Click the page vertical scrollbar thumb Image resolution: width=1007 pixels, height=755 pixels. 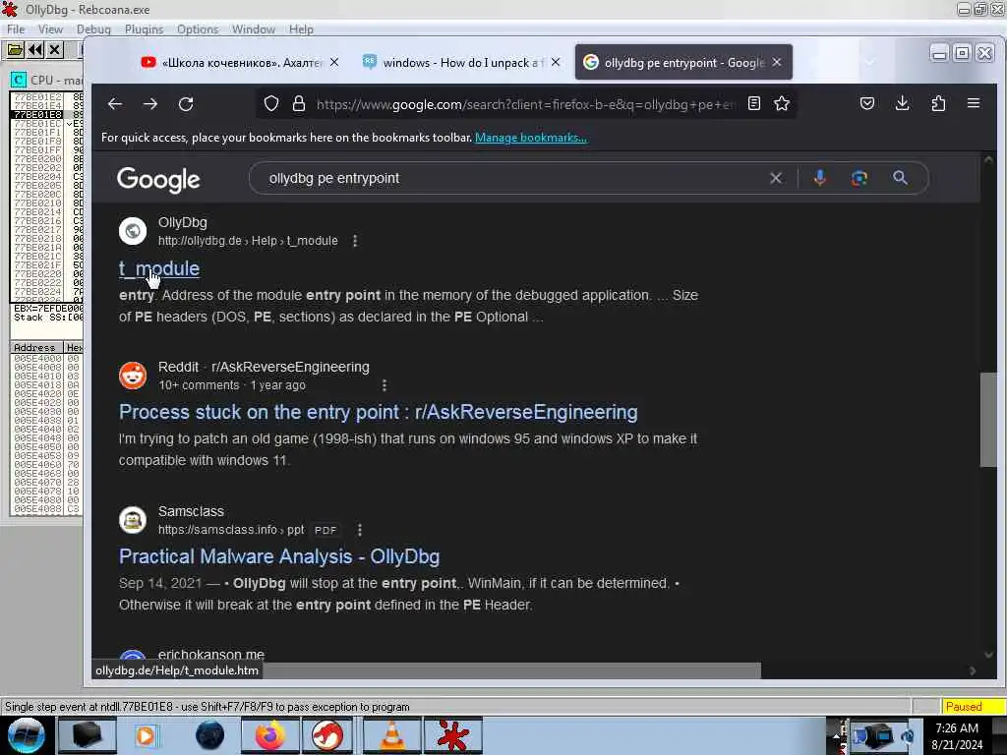988,420
